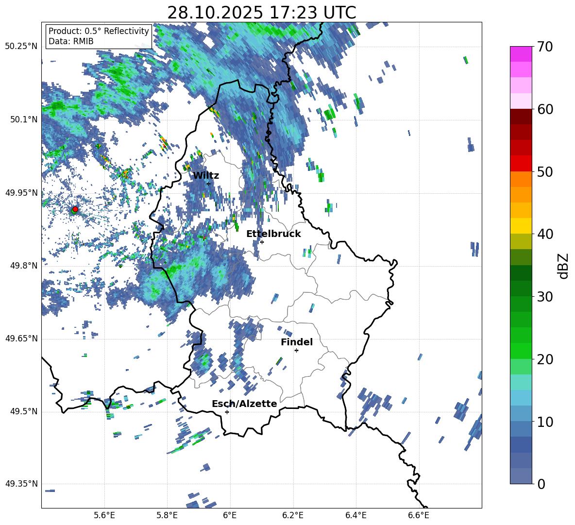Click the Wiltz station cross marker
The width and height of the screenshot is (575, 525).
coord(208,184)
